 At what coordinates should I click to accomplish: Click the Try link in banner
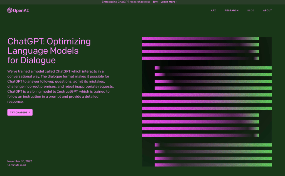coord(155,2)
